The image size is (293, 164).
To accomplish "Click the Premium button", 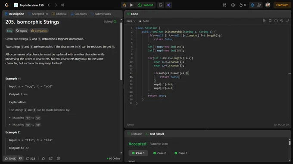I will tap(282, 5).
